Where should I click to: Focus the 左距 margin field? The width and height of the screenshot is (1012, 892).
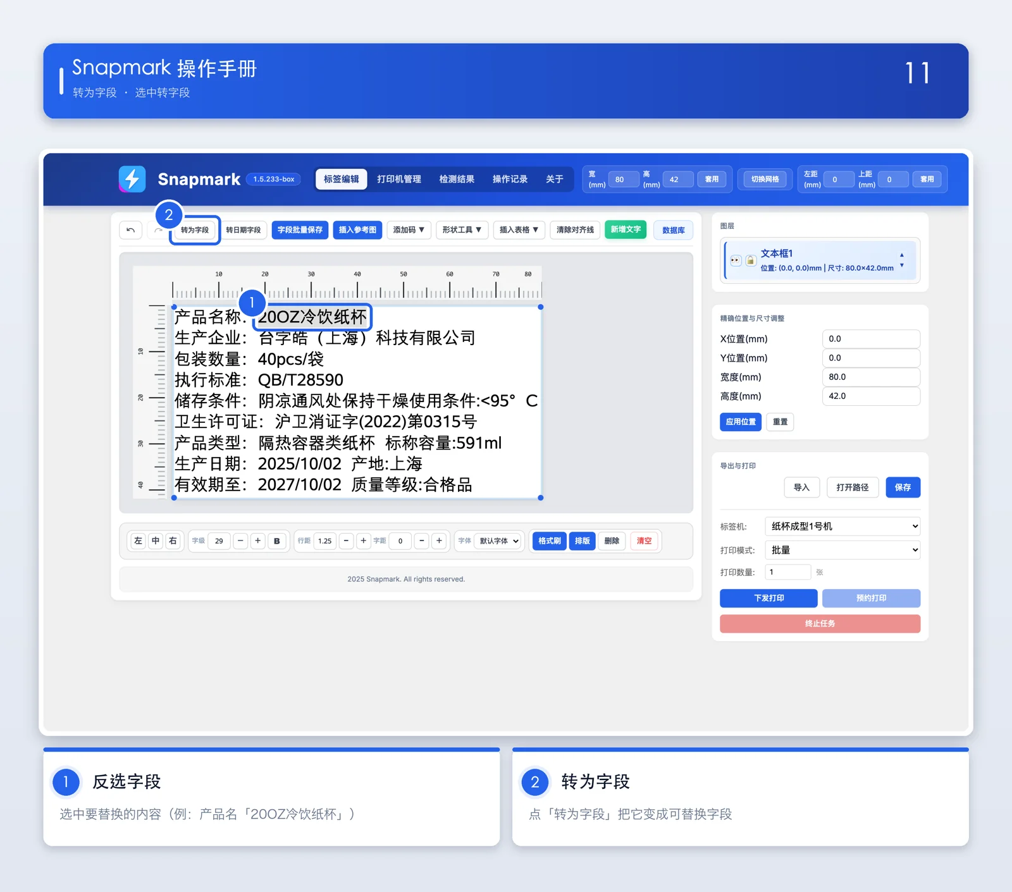pos(839,180)
